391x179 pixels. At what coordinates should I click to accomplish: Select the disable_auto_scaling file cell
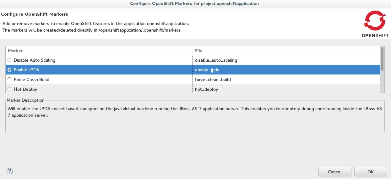coord(216,60)
